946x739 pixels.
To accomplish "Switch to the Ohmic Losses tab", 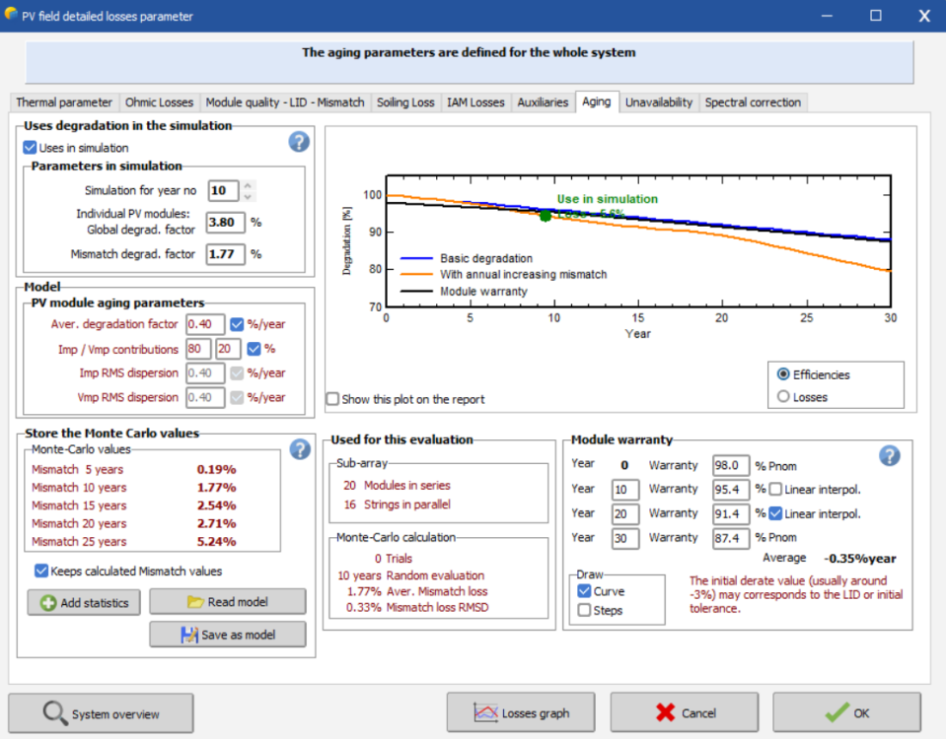I will pos(159,102).
